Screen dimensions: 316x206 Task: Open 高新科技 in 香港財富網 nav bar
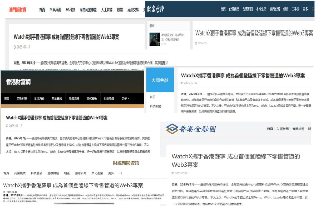pos(22,99)
